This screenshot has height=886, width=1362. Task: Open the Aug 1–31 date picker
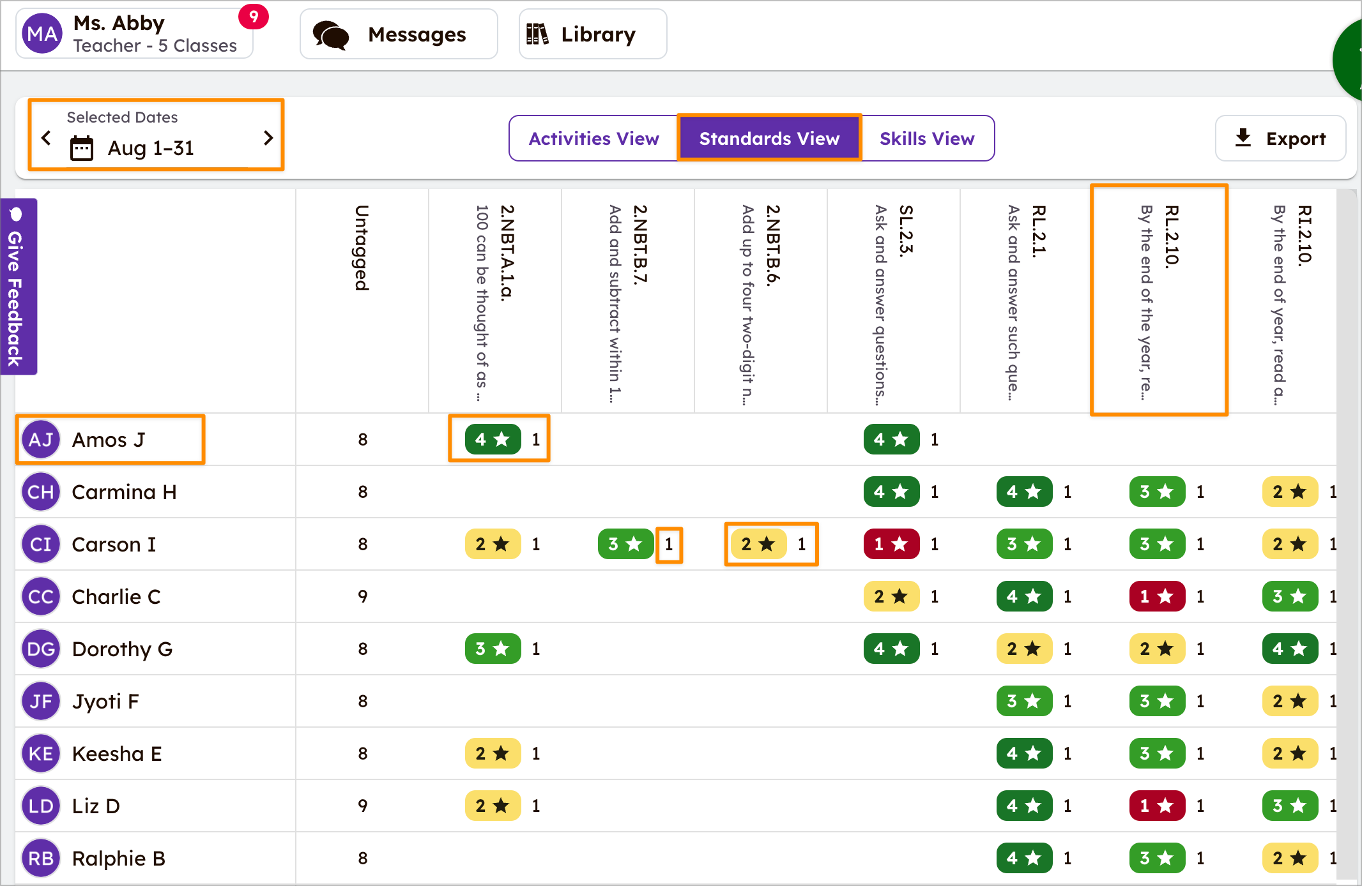[x=151, y=148]
